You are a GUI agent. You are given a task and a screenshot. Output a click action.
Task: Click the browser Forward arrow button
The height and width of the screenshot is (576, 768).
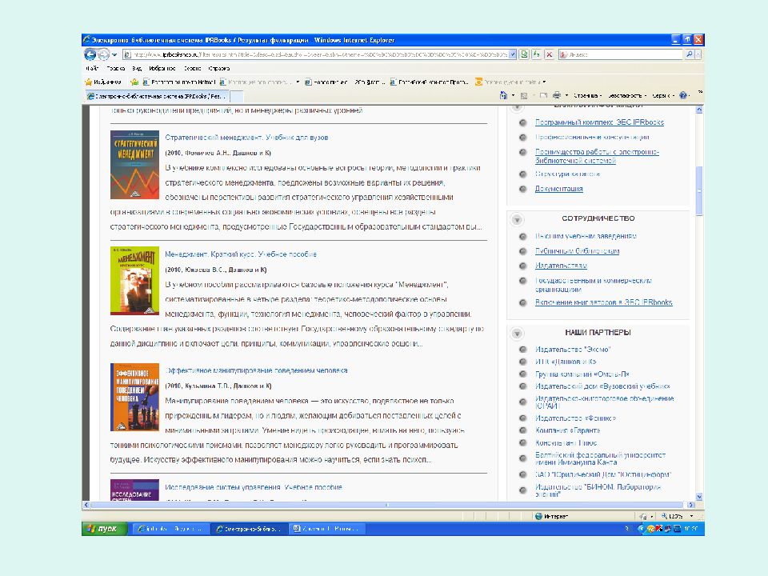tap(103, 54)
